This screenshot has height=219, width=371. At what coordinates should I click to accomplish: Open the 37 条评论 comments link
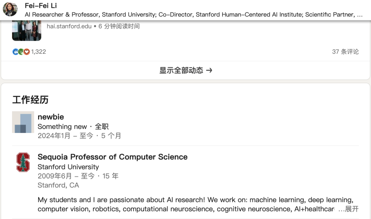point(345,52)
